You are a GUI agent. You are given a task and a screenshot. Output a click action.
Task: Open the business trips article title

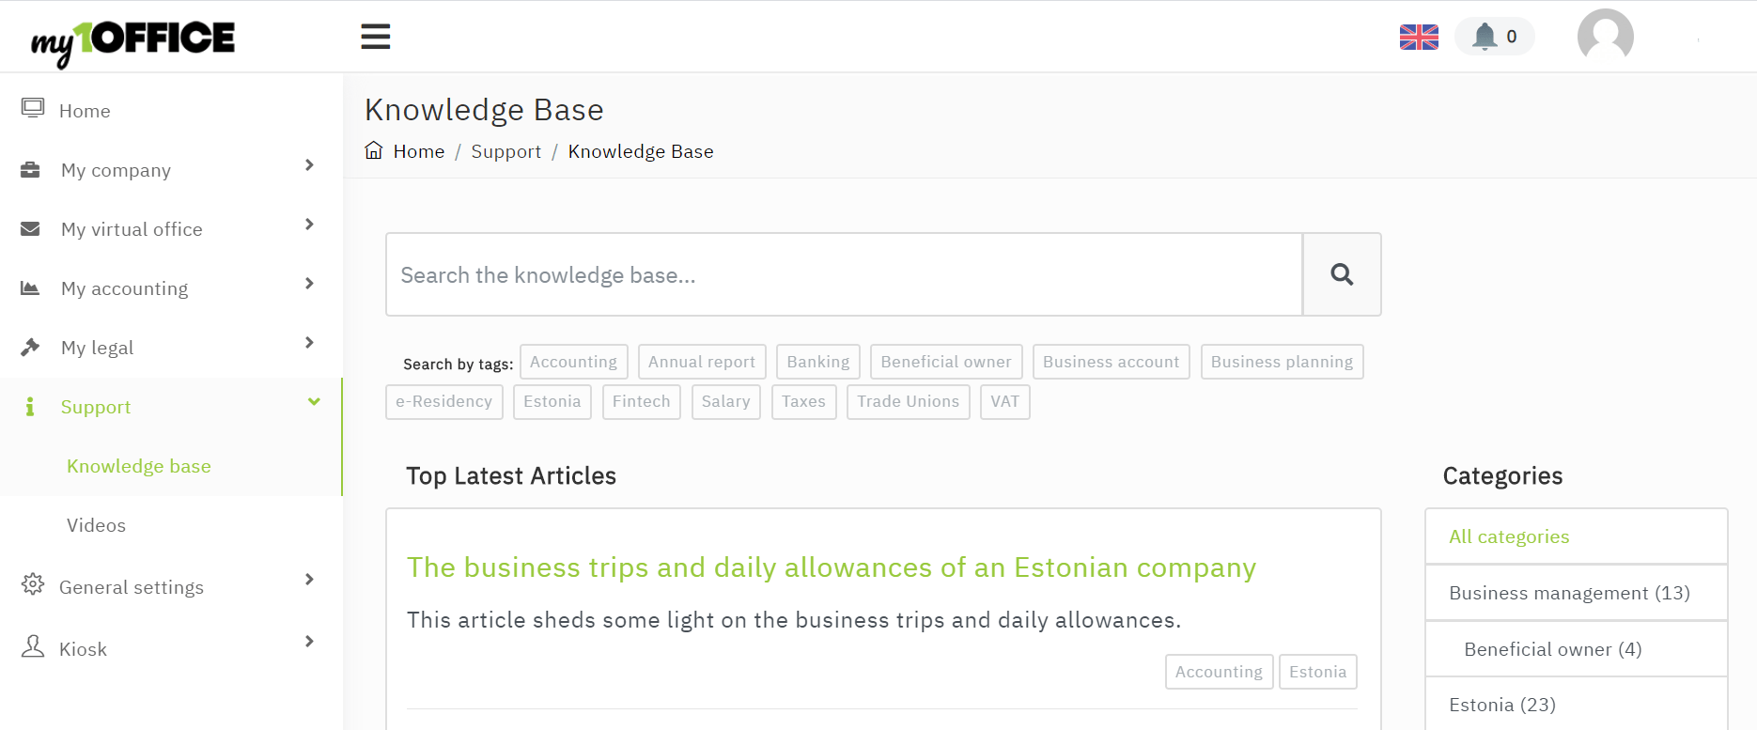tap(831, 567)
